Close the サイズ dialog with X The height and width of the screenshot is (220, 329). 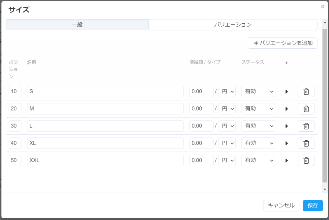point(322,7)
